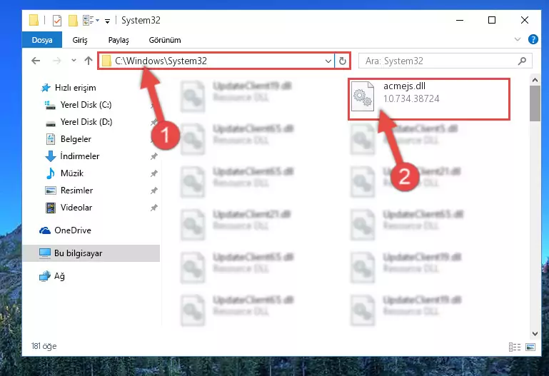
Task: Click the pin icon next to Müzik
Action: click(x=153, y=173)
